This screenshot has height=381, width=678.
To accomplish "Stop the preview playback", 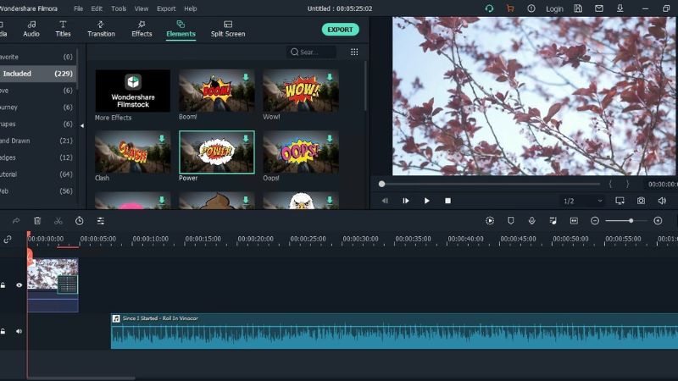I will click(x=448, y=201).
